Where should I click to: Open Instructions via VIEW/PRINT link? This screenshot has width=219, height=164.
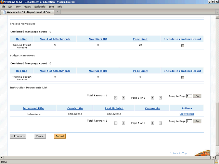[x=186, y=114]
